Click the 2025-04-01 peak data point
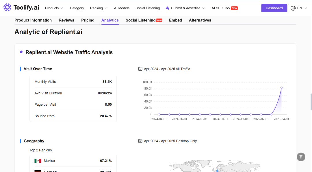The width and height of the screenshot is (312, 172). pyautogui.click(x=281, y=88)
